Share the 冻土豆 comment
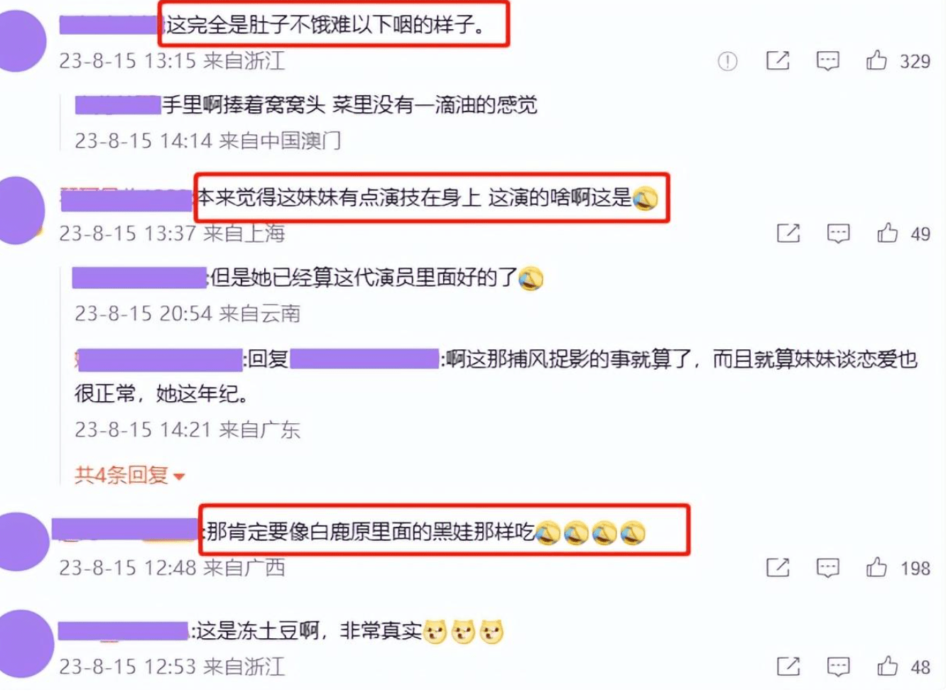Image resolution: width=946 pixels, height=700 pixels. (788, 665)
